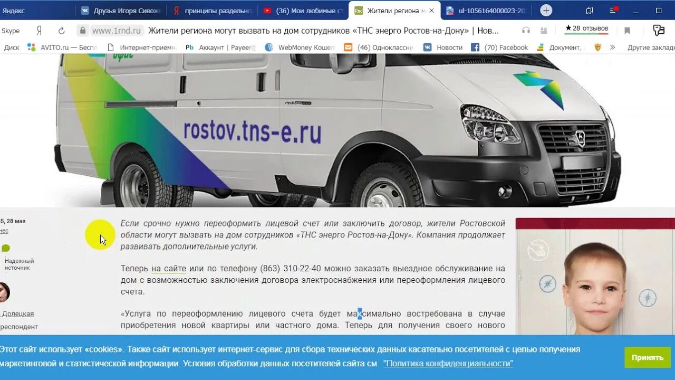
Task: Open the принципы раздельно tab
Action: [x=214, y=11]
